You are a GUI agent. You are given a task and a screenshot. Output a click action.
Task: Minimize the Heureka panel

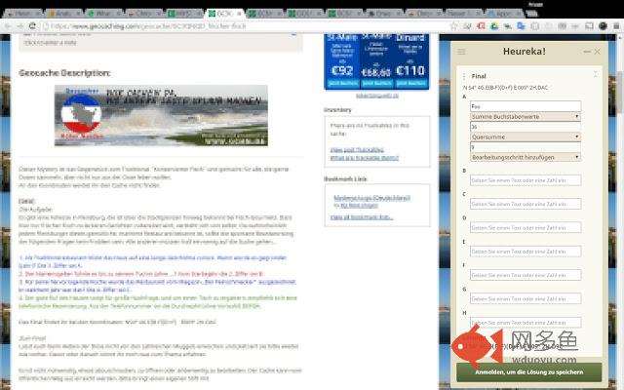tap(587, 52)
